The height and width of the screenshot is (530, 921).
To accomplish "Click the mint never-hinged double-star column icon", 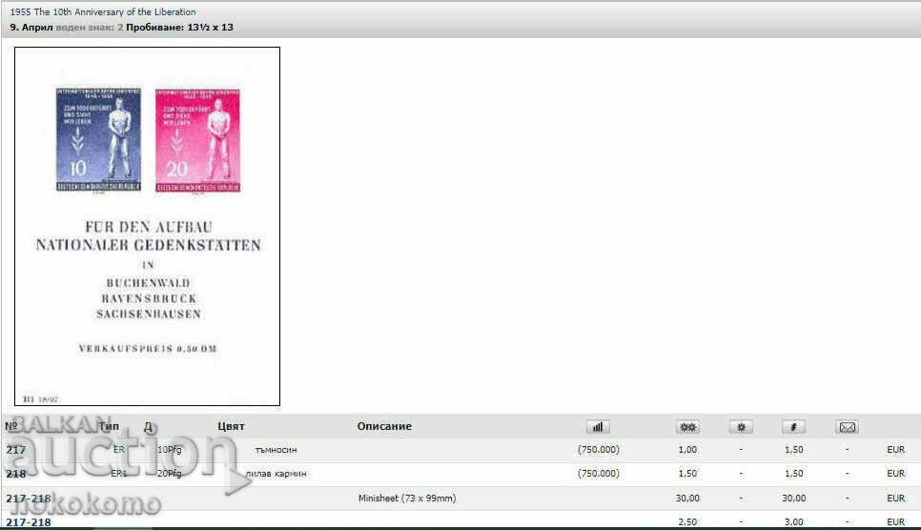I will [x=686, y=427].
